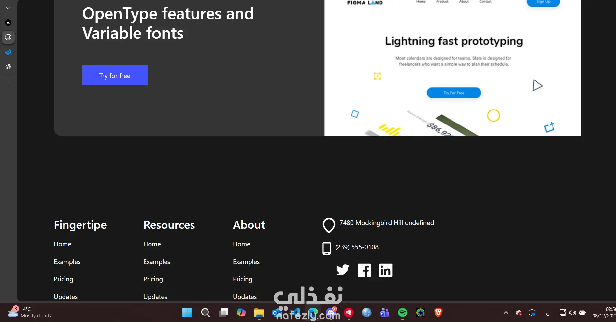Open the volume control in system tray
The image size is (616, 322).
[x=572, y=313]
